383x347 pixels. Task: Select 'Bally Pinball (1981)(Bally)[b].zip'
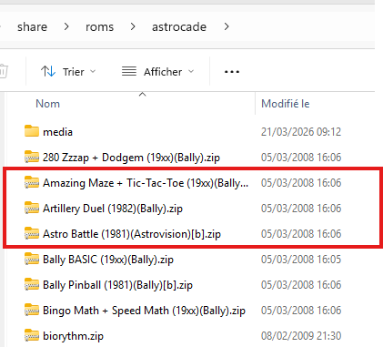click(x=117, y=285)
